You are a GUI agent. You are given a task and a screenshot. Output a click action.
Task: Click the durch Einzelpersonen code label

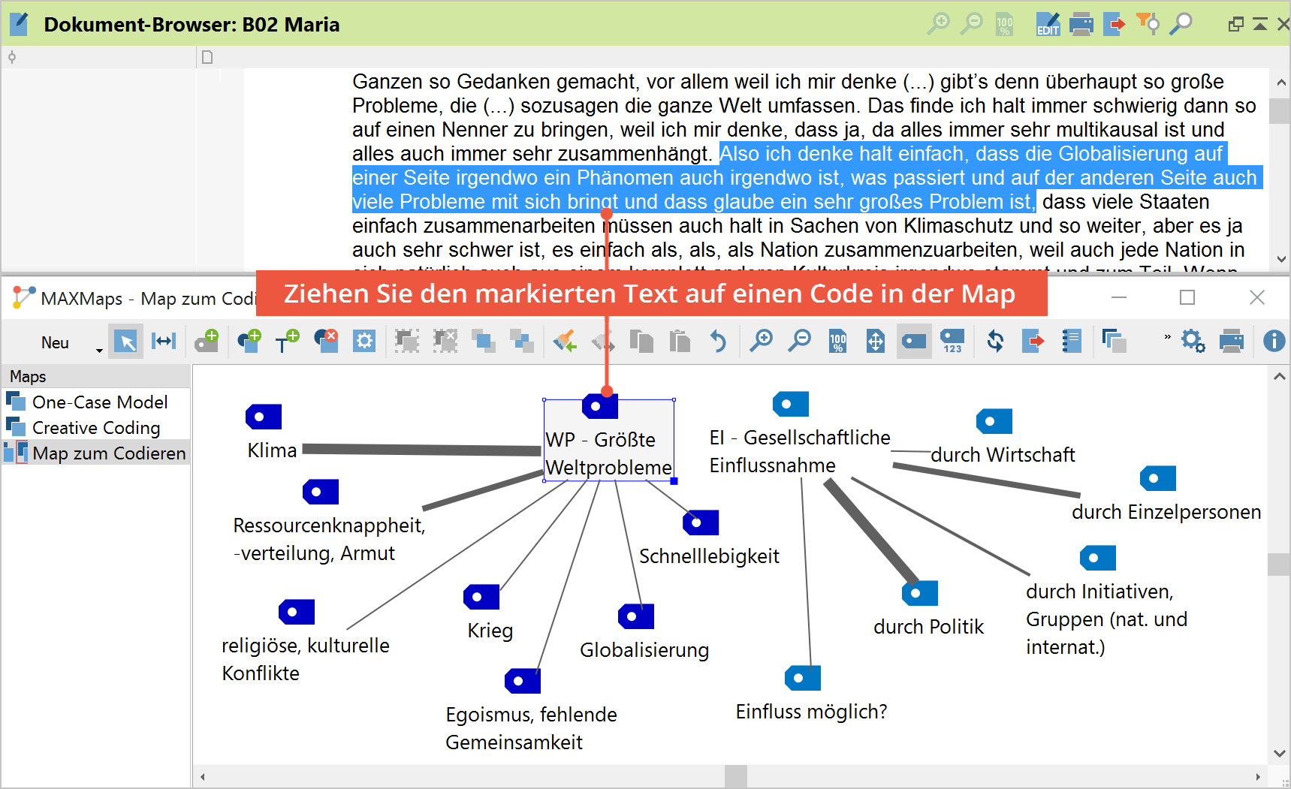pos(1166,512)
